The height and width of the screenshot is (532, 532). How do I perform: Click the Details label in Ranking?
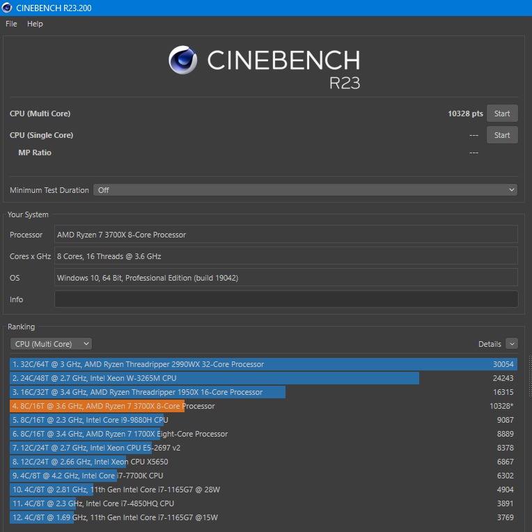490,344
